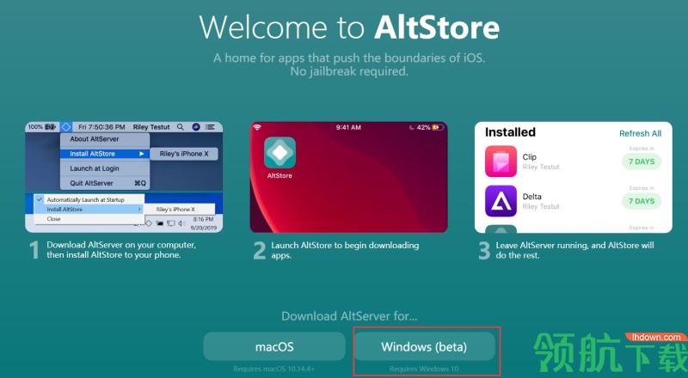The width and height of the screenshot is (688, 378).
Task: Click the Windows tray volume icon
Action: (181, 223)
